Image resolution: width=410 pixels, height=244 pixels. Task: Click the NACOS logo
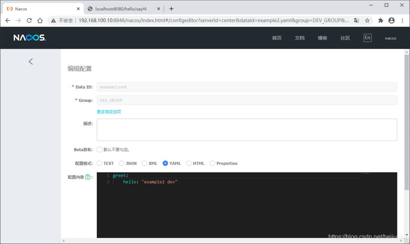[30, 38]
